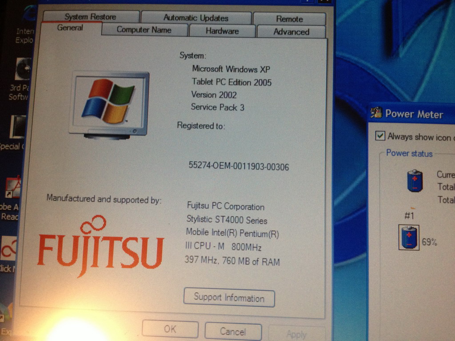The image size is (455, 341).
Task: Click the Fujitsu manufacturer logo
Action: coord(100,246)
